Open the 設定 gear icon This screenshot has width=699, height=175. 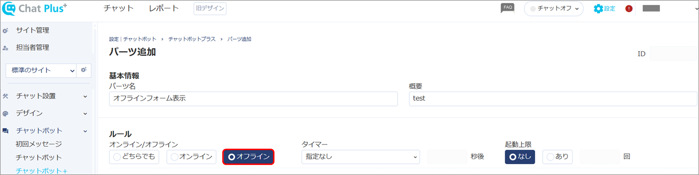coord(598,9)
